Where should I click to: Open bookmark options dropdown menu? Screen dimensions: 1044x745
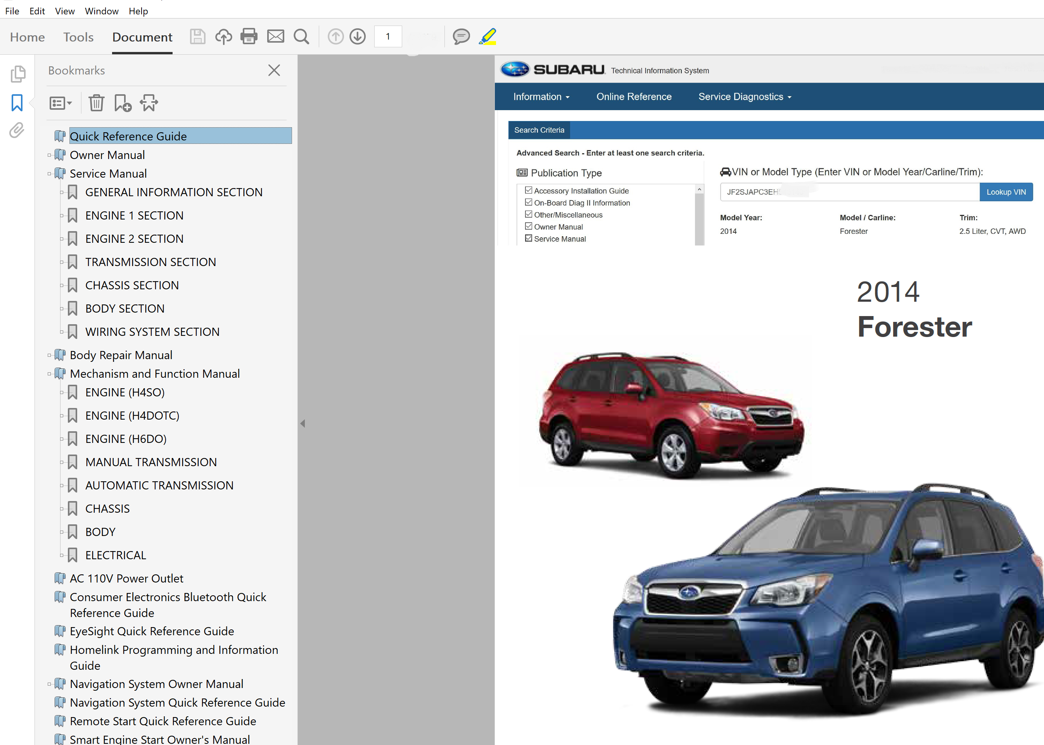[x=60, y=103]
